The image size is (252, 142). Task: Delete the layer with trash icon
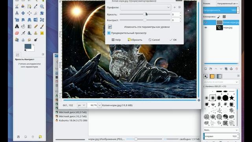click(237, 69)
